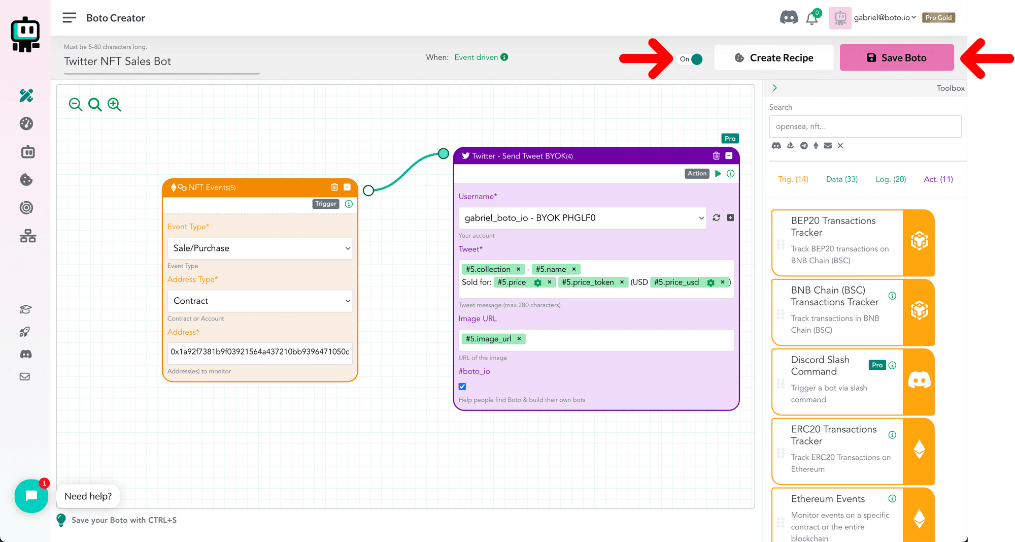The image size is (1015, 542).
Task: Uncheck the #boto_io hashtag checkbox
Action: (x=462, y=387)
